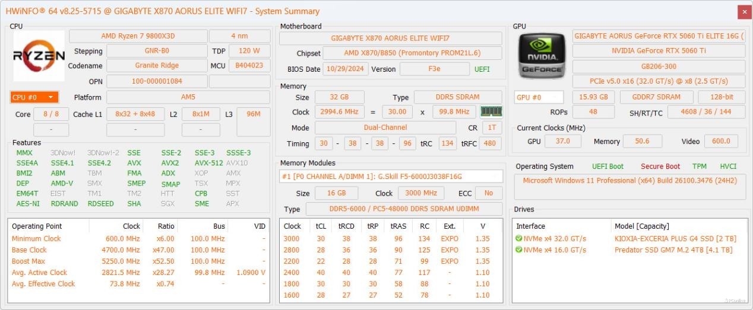Click the 480 tRFC value
The width and height of the screenshot is (753, 310).
489,143
